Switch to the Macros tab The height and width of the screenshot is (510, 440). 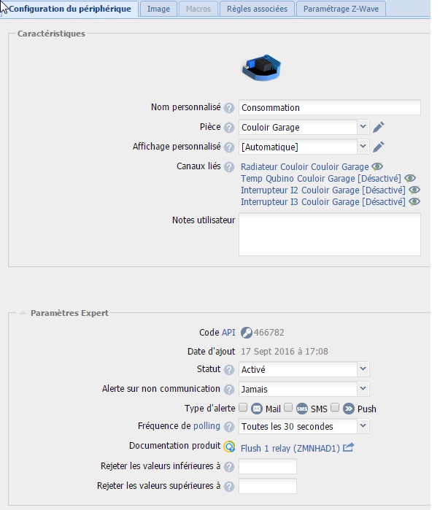[x=198, y=9]
